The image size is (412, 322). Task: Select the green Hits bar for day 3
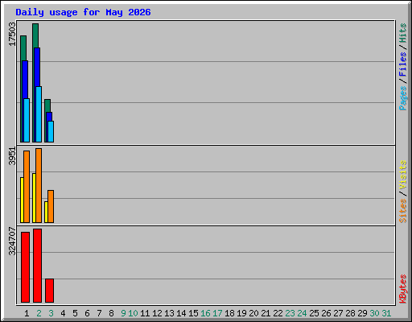[47, 105]
